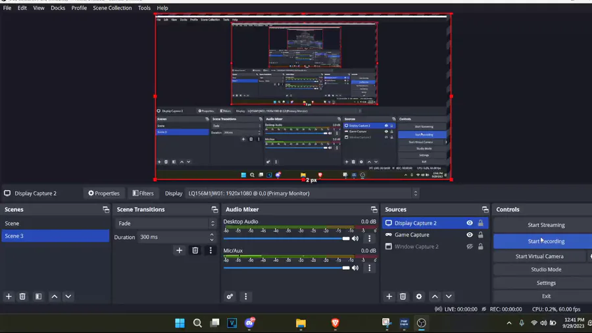Float the Audio Mixer dock icon
This screenshot has width=592, height=333.
click(374, 209)
